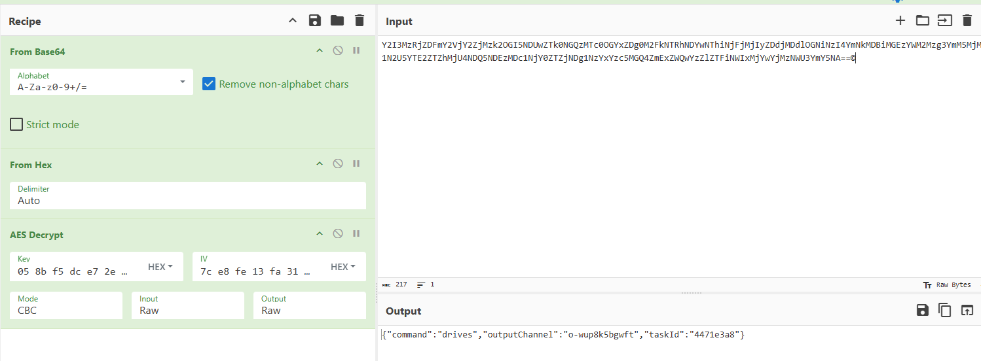
Task: Load a saved recipe via folder icon
Action: (x=337, y=21)
